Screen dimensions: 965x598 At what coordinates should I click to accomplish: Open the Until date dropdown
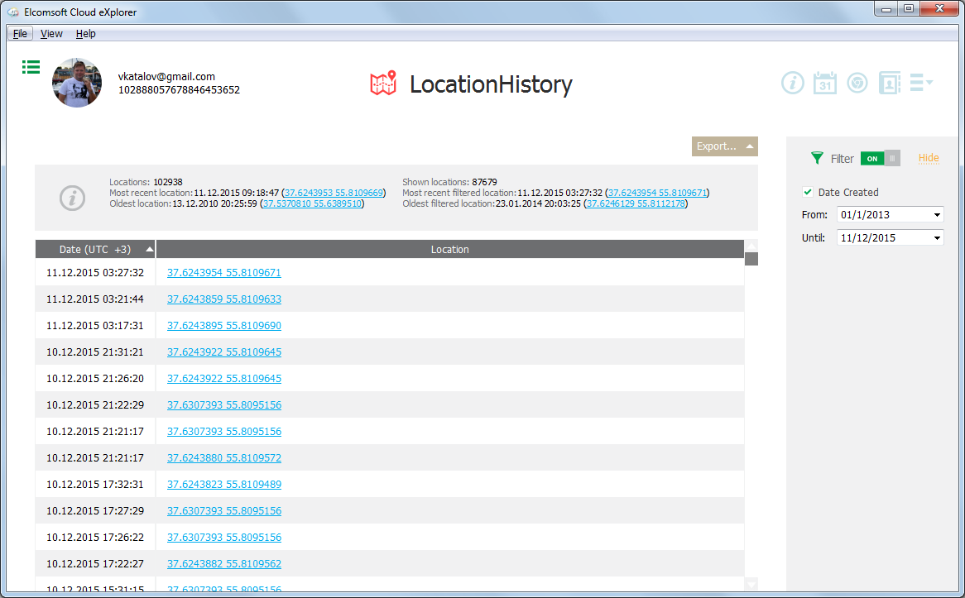[936, 237]
